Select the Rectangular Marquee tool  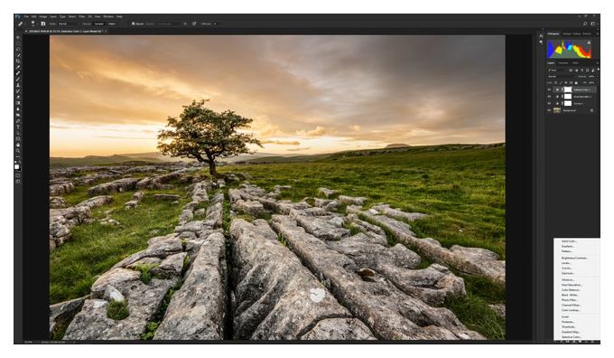[x=18, y=43]
